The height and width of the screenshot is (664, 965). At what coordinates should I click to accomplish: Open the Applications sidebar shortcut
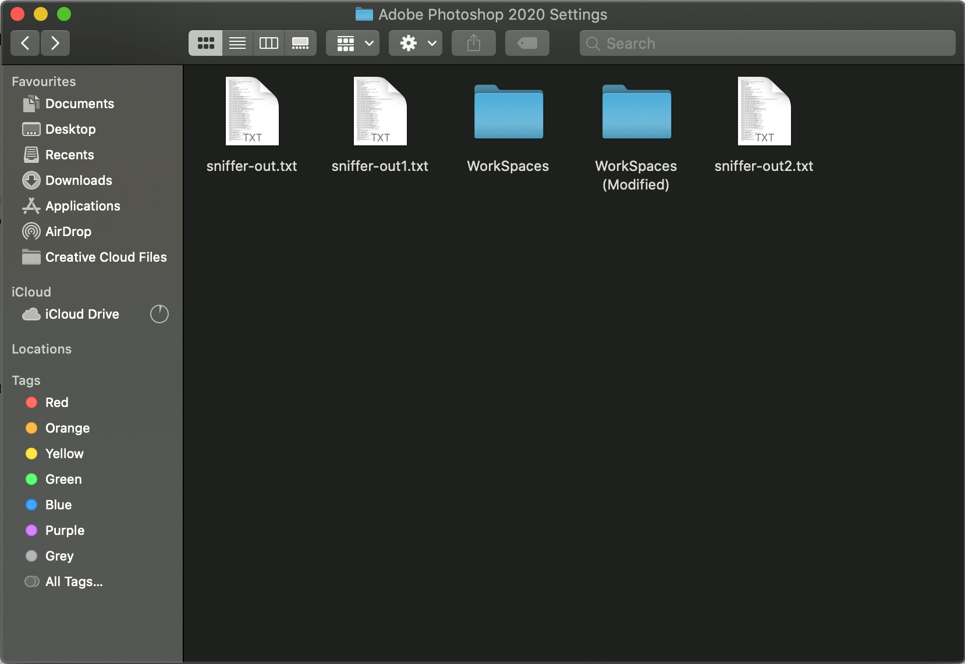(x=83, y=206)
